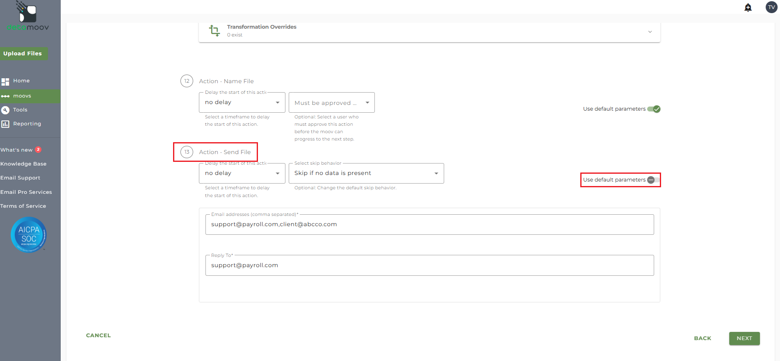This screenshot has width=780, height=361.
Task: Disable default parameters for Name File action
Action: [x=654, y=109]
